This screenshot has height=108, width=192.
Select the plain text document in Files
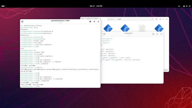(x=142, y=28)
